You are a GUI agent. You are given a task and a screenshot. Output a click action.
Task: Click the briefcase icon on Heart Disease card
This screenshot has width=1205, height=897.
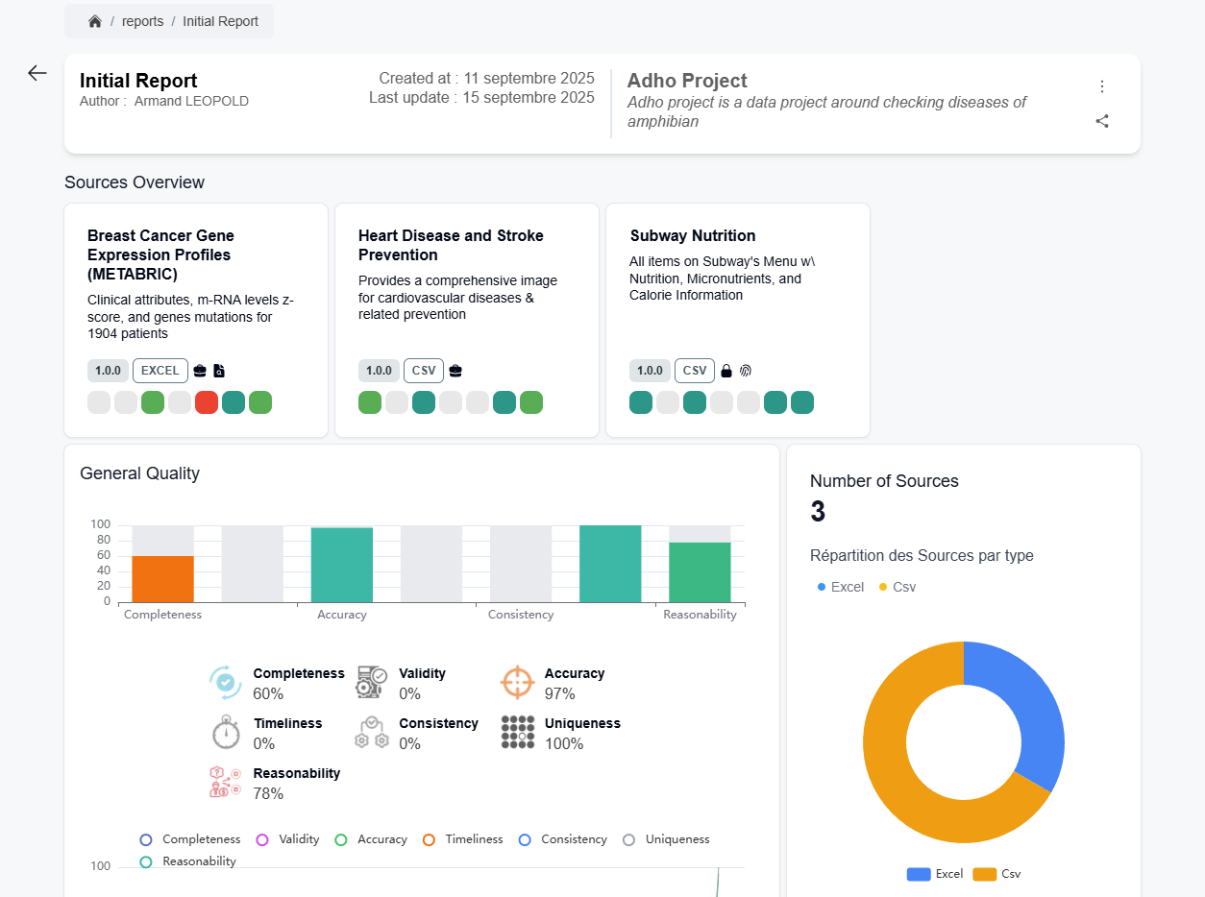(x=455, y=371)
